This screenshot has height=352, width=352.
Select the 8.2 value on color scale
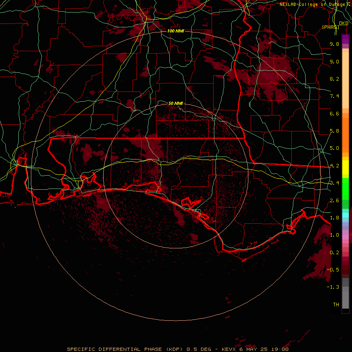pos(334,79)
